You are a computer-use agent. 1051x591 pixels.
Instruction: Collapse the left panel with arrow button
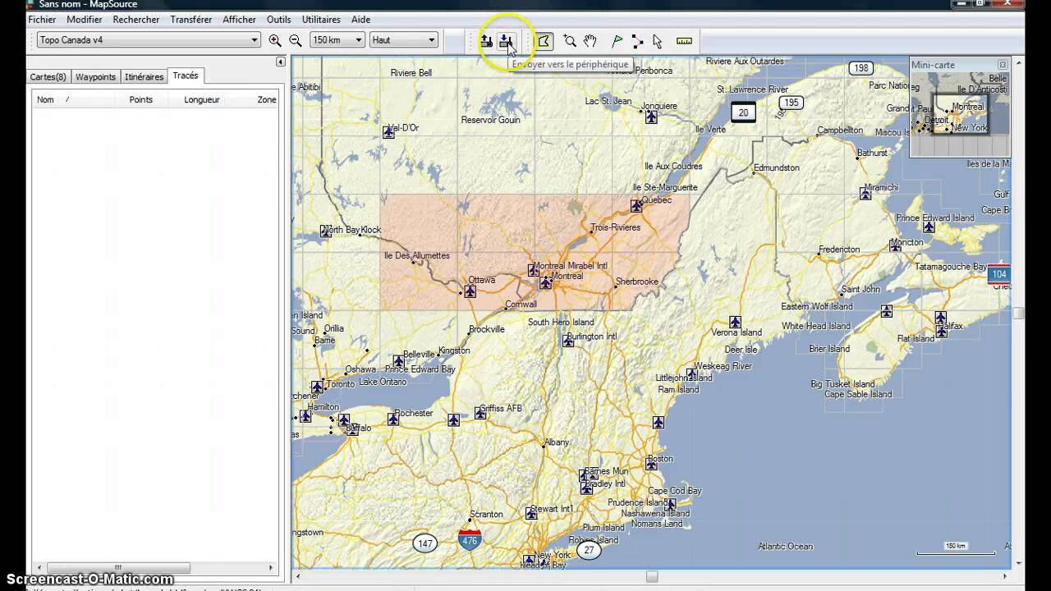pos(280,62)
